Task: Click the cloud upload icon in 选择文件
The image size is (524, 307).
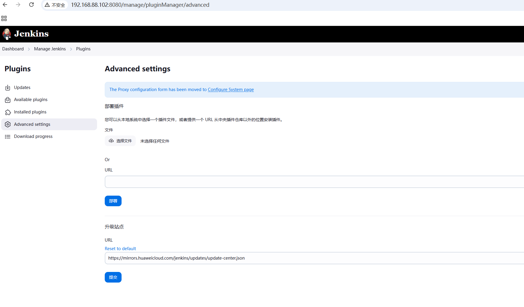Action: [111, 141]
